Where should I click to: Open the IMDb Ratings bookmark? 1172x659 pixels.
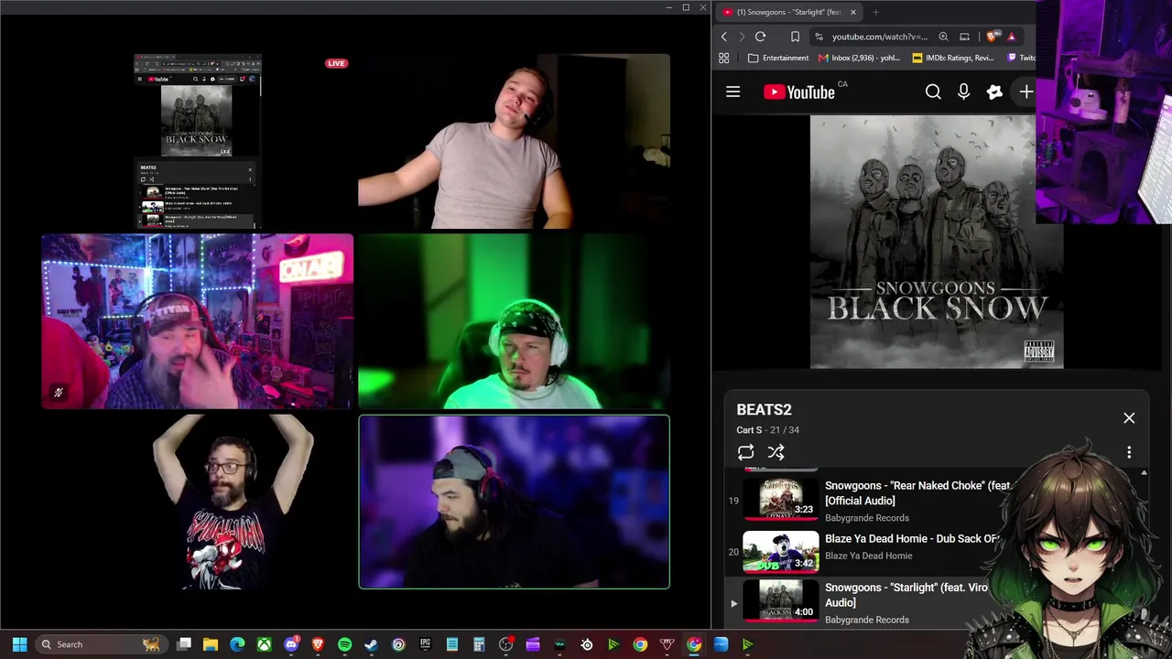[x=953, y=58]
